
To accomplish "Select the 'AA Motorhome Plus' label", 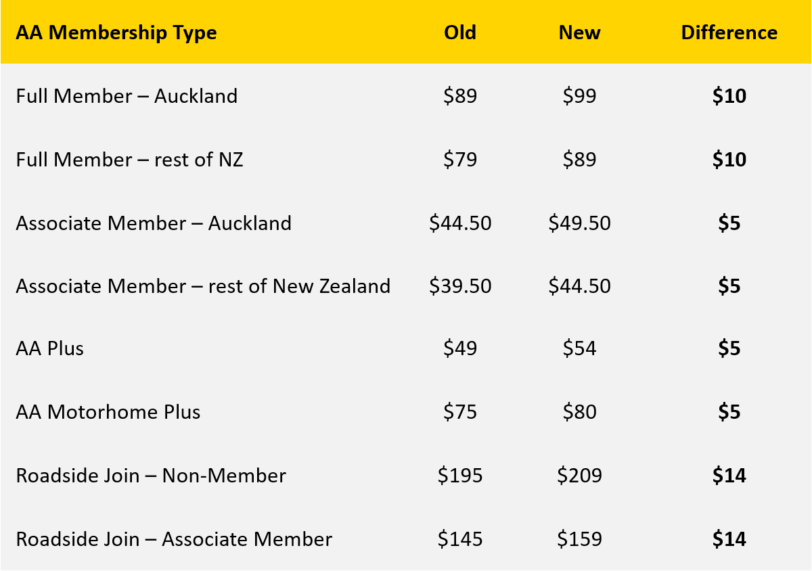I will click(x=108, y=412).
